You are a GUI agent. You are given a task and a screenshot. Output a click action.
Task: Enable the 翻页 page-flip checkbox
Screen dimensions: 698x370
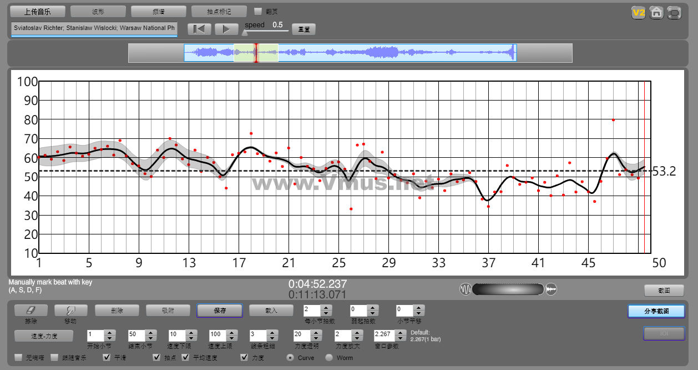pyautogui.click(x=257, y=11)
